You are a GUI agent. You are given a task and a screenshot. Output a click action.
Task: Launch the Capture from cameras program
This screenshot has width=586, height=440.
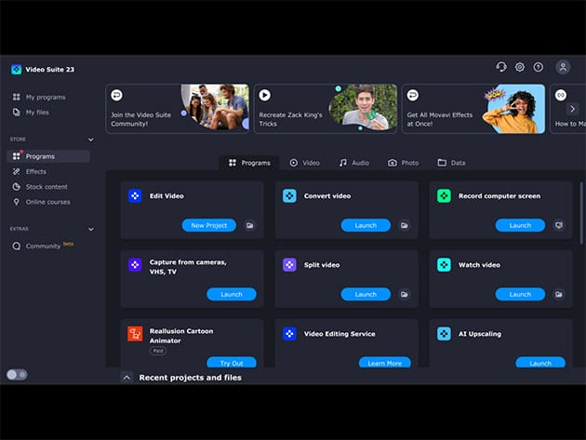click(232, 294)
